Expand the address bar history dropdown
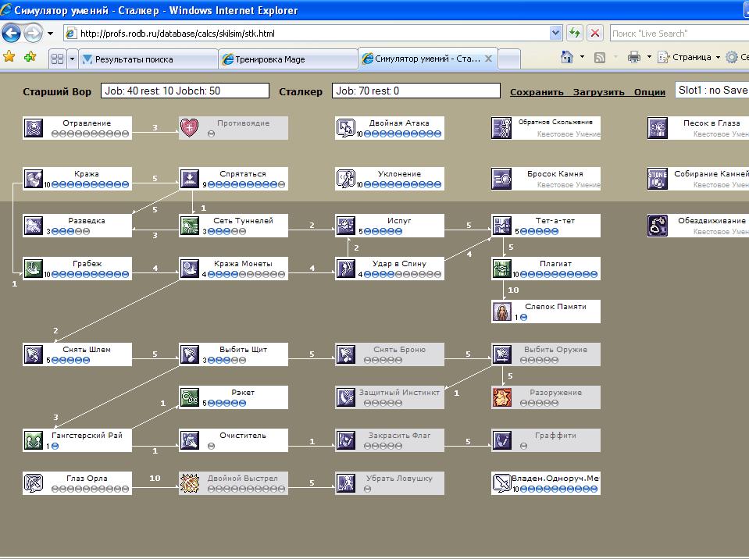The width and height of the screenshot is (749, 559). pyautogui.click(x=555, y=33)
